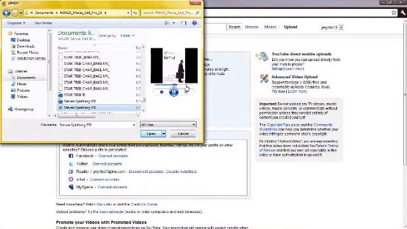Expand the Open button's split arrow

(164, 134)
